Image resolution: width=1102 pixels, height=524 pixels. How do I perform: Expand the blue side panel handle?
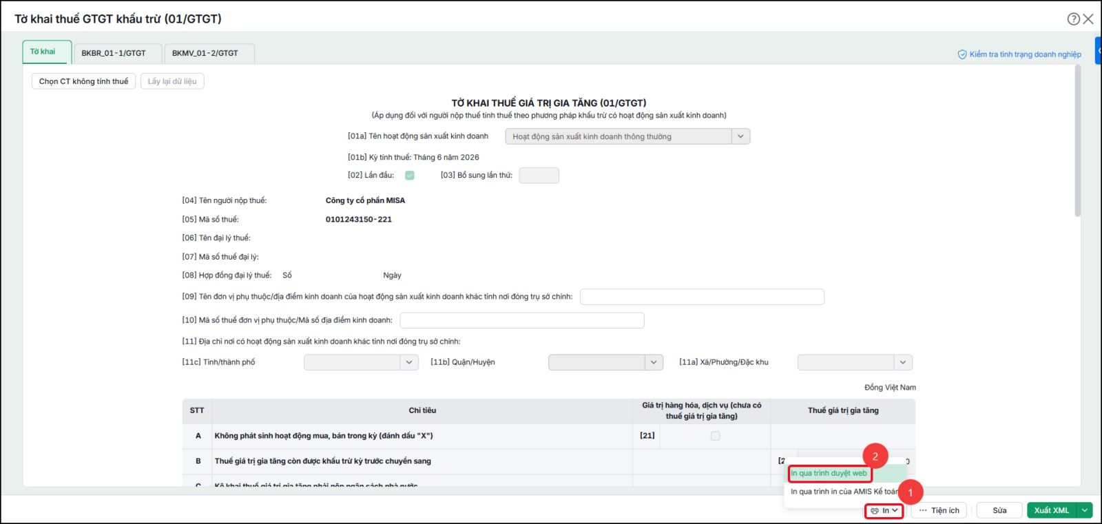(1099, 50)
